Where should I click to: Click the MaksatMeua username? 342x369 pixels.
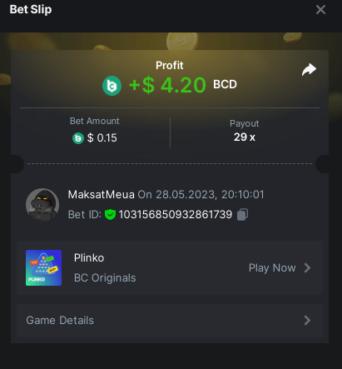(102, 195)
